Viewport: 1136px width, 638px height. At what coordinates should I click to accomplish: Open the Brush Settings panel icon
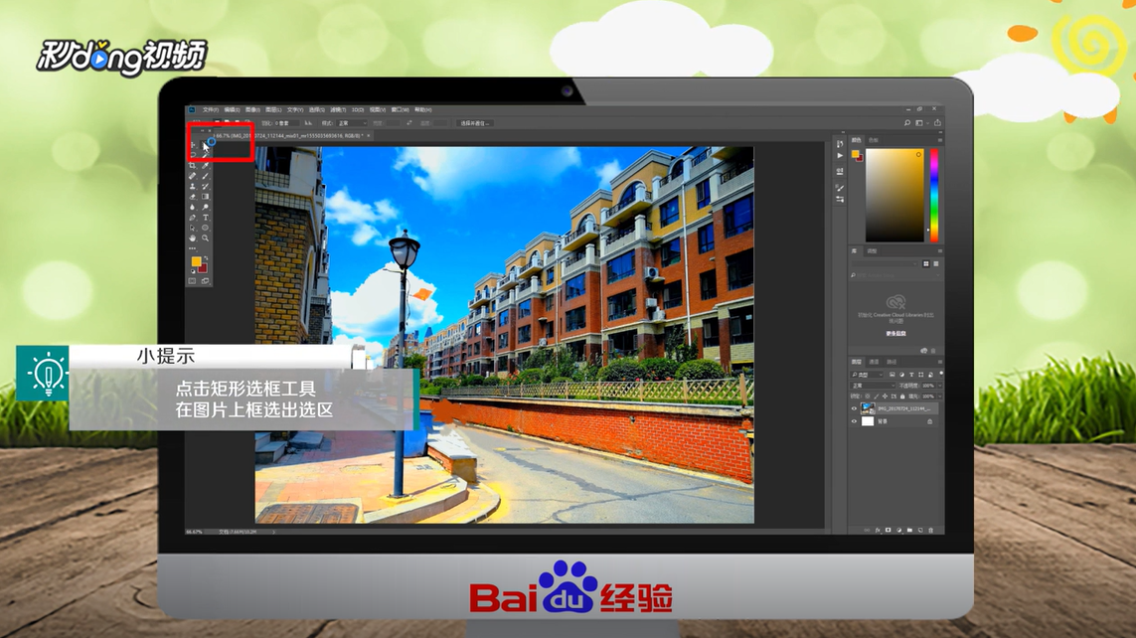tap(840, 199)
